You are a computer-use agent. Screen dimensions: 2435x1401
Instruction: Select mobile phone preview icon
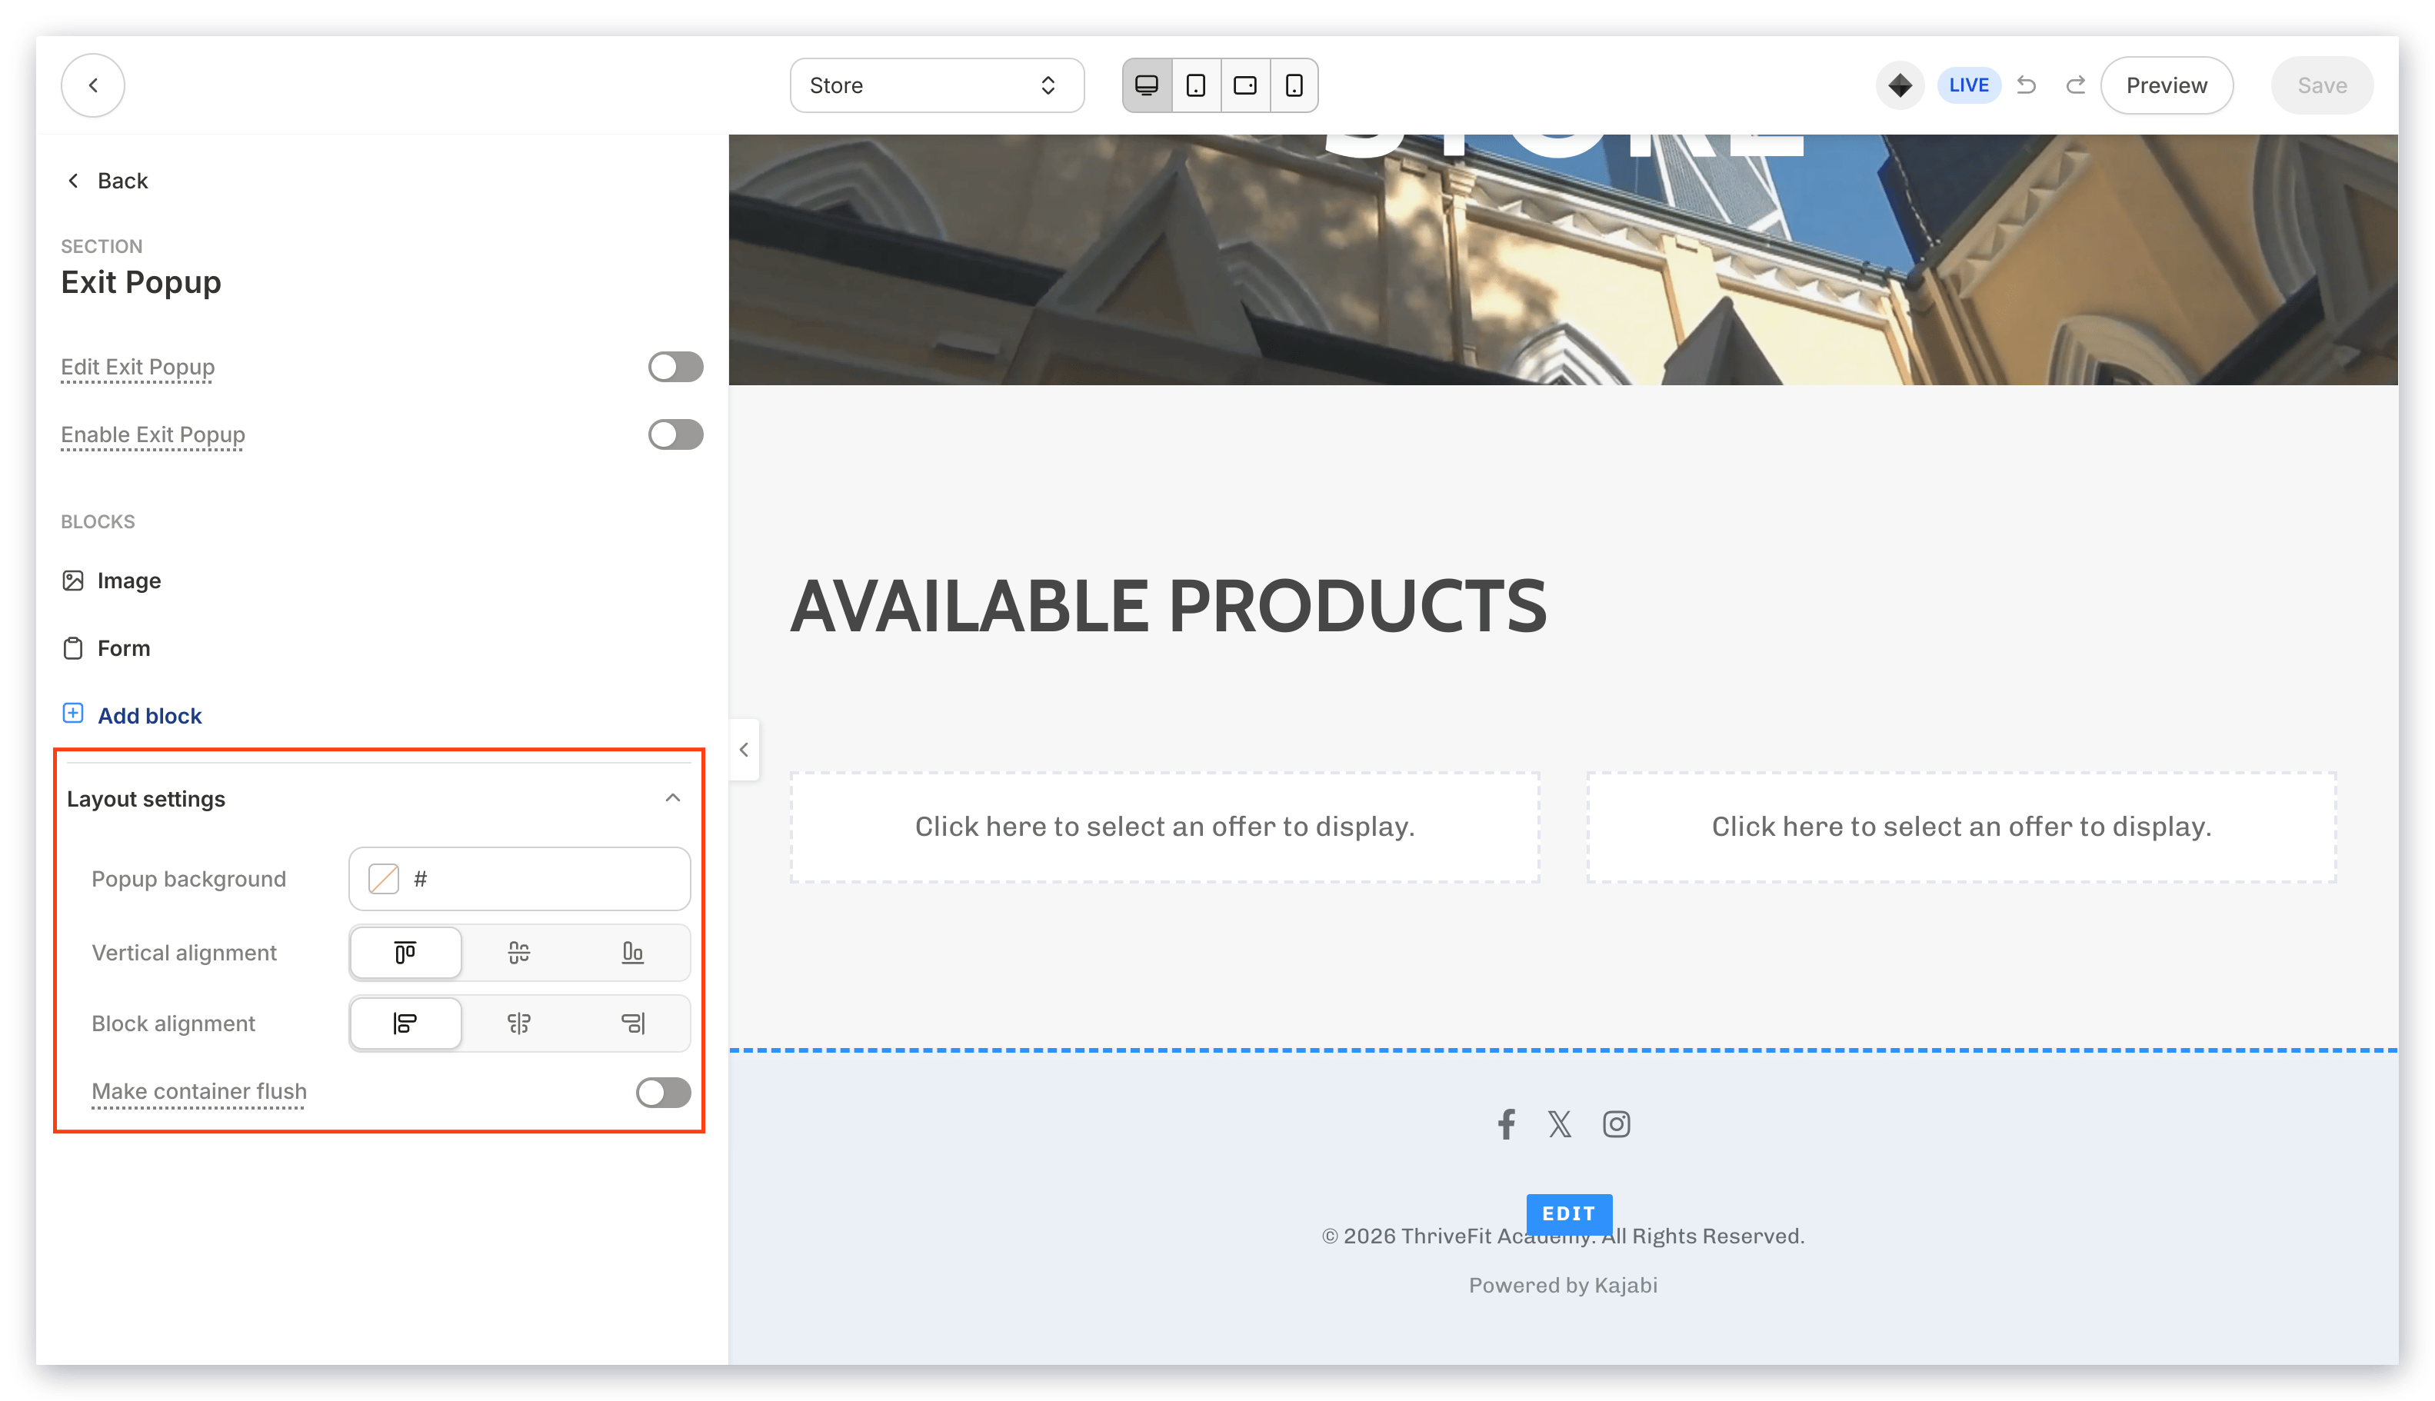click(x=1294, y=85)
